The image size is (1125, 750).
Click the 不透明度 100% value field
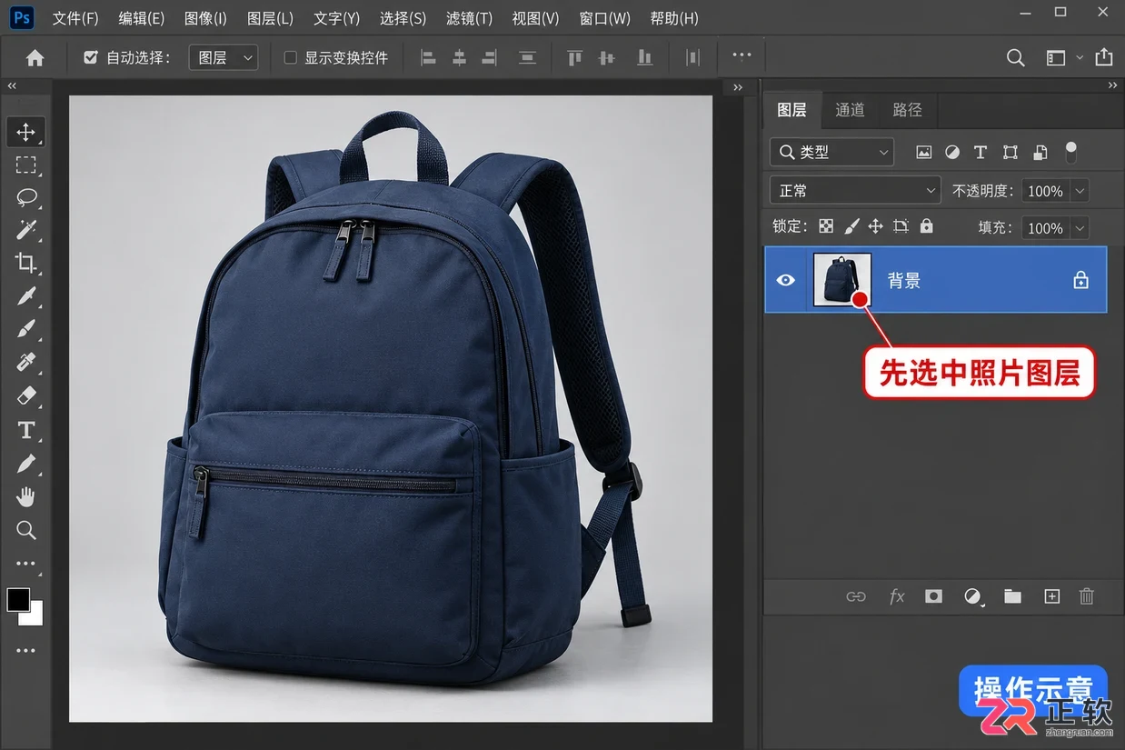coord(1045,191)
